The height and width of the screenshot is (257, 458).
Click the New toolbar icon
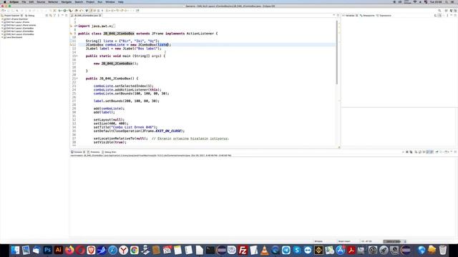[3, 11]
